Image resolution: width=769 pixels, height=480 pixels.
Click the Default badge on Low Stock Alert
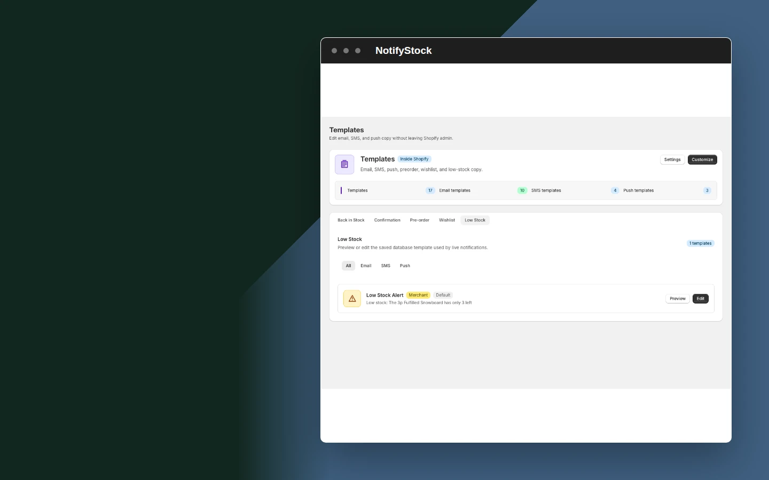[x=443, y=295]
